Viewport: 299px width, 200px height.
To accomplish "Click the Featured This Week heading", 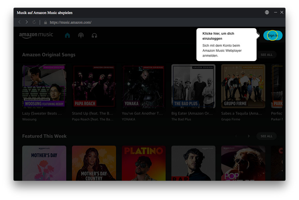I will [45, 136].
